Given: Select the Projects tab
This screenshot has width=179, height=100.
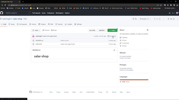Looking at the screenshot, I should (42, 24).
